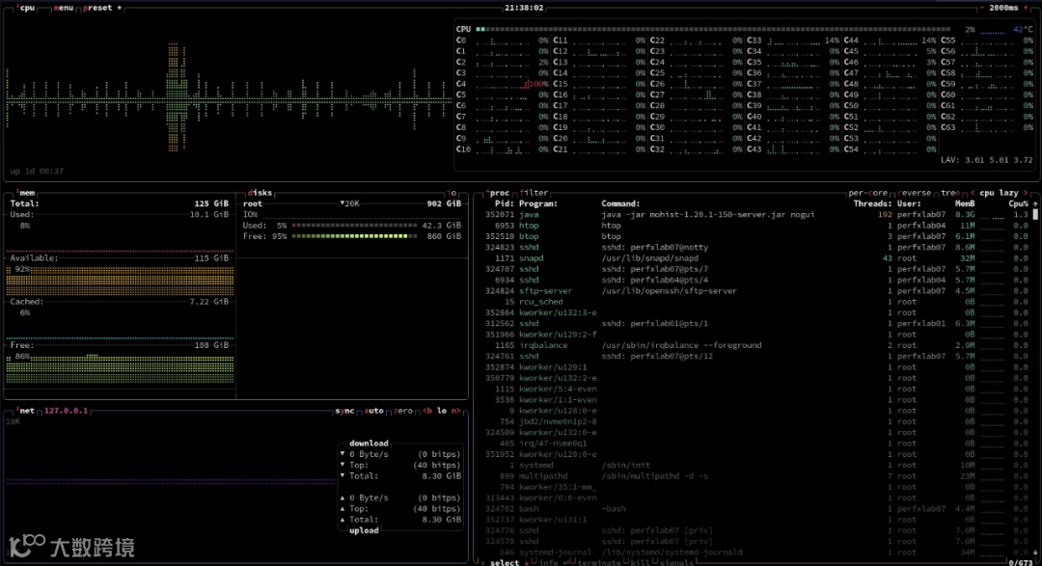This screenshot has height=566, width=1042.
Task: Click the process list scrollbar up arrow
Action: point(1036,204)
